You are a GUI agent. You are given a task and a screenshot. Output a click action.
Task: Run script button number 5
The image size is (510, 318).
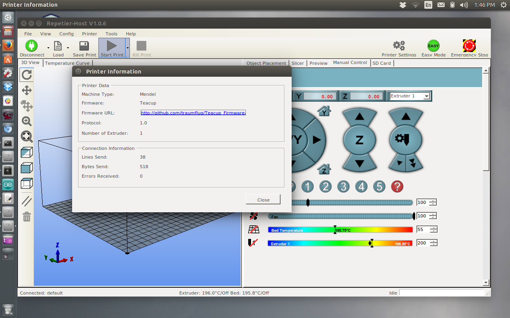point(379,186)
